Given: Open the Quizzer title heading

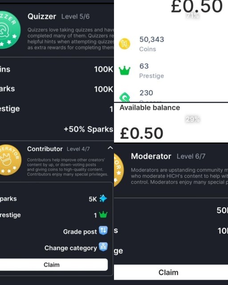Looking at the screenshot, I should tap(42, 16).
